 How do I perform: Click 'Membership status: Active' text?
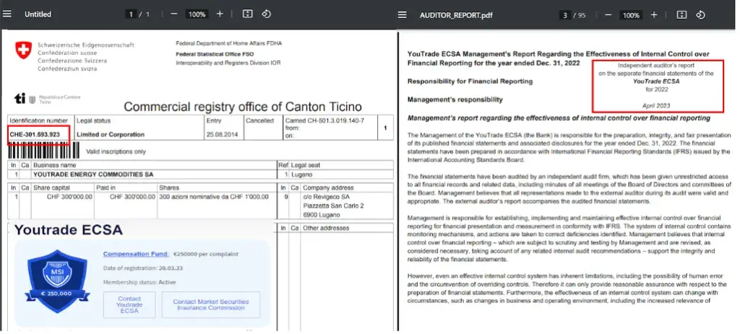[x=139, y=282]
